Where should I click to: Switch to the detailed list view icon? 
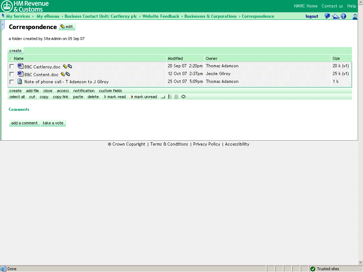(177, 97)
